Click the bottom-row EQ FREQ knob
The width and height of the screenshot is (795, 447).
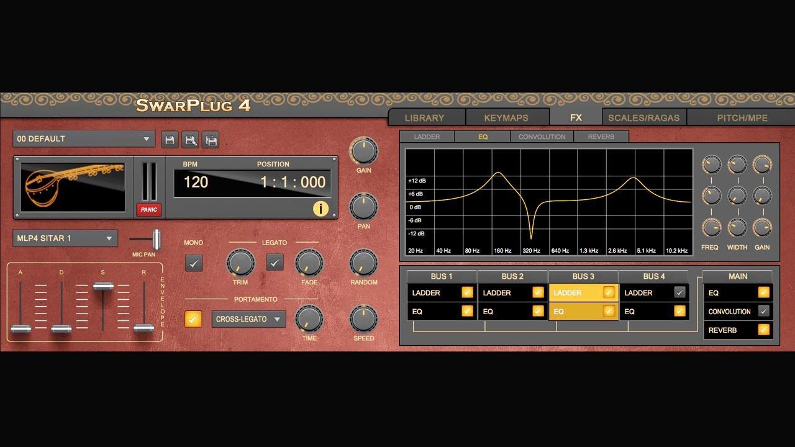[711, 227]
